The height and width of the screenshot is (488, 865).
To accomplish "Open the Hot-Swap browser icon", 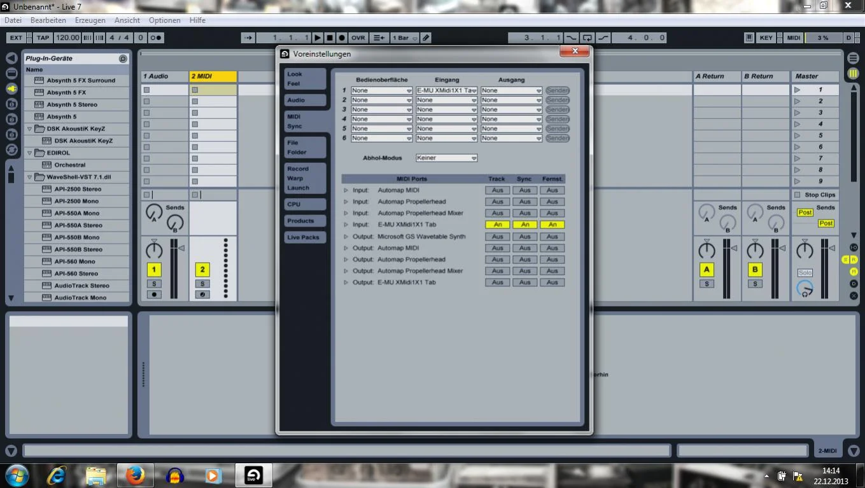I will tap(11, 150).
